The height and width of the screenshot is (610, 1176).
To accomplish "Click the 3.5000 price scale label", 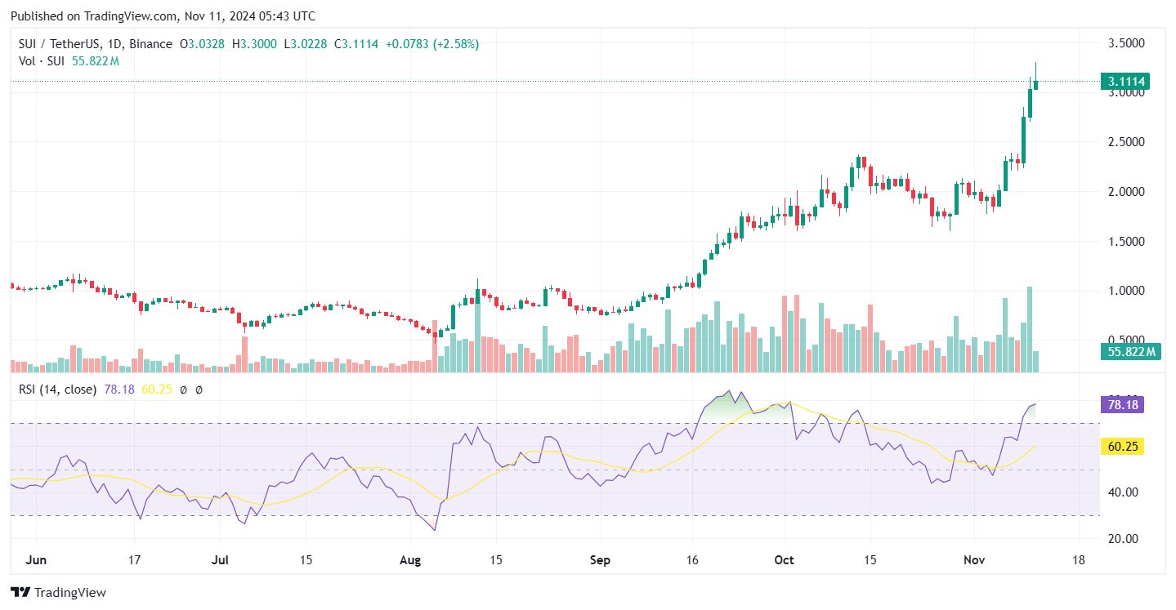I will pos(1125,42).
